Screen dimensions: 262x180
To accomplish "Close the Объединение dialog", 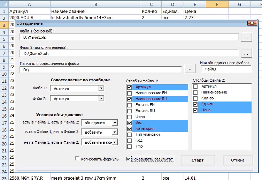I will 252,23.
